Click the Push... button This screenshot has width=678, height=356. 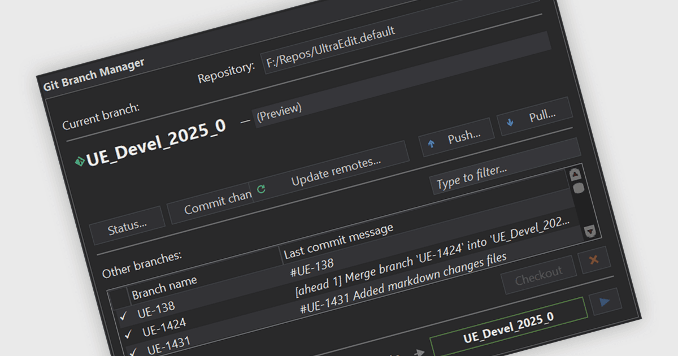pos(457,138)
